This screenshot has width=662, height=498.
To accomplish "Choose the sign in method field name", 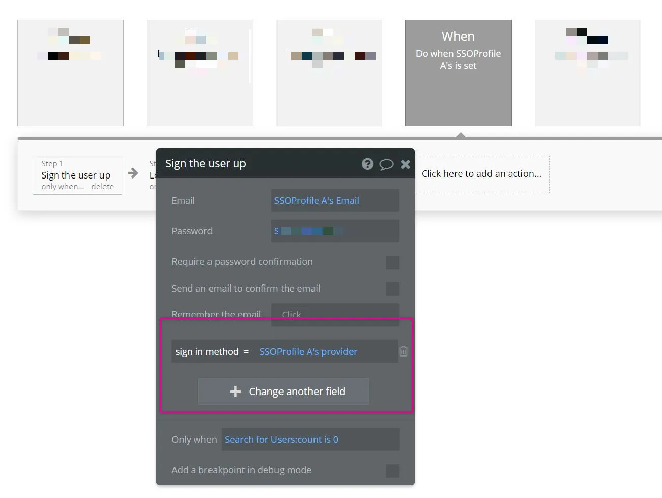I will tap(207, 351).
